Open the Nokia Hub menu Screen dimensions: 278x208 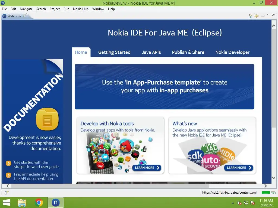coord(81,9)
